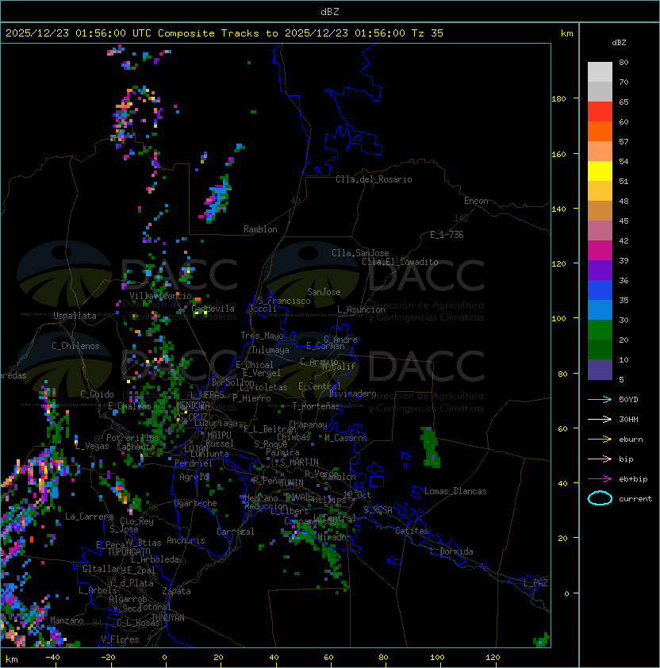Click the L_Asuncion map label

361,309
